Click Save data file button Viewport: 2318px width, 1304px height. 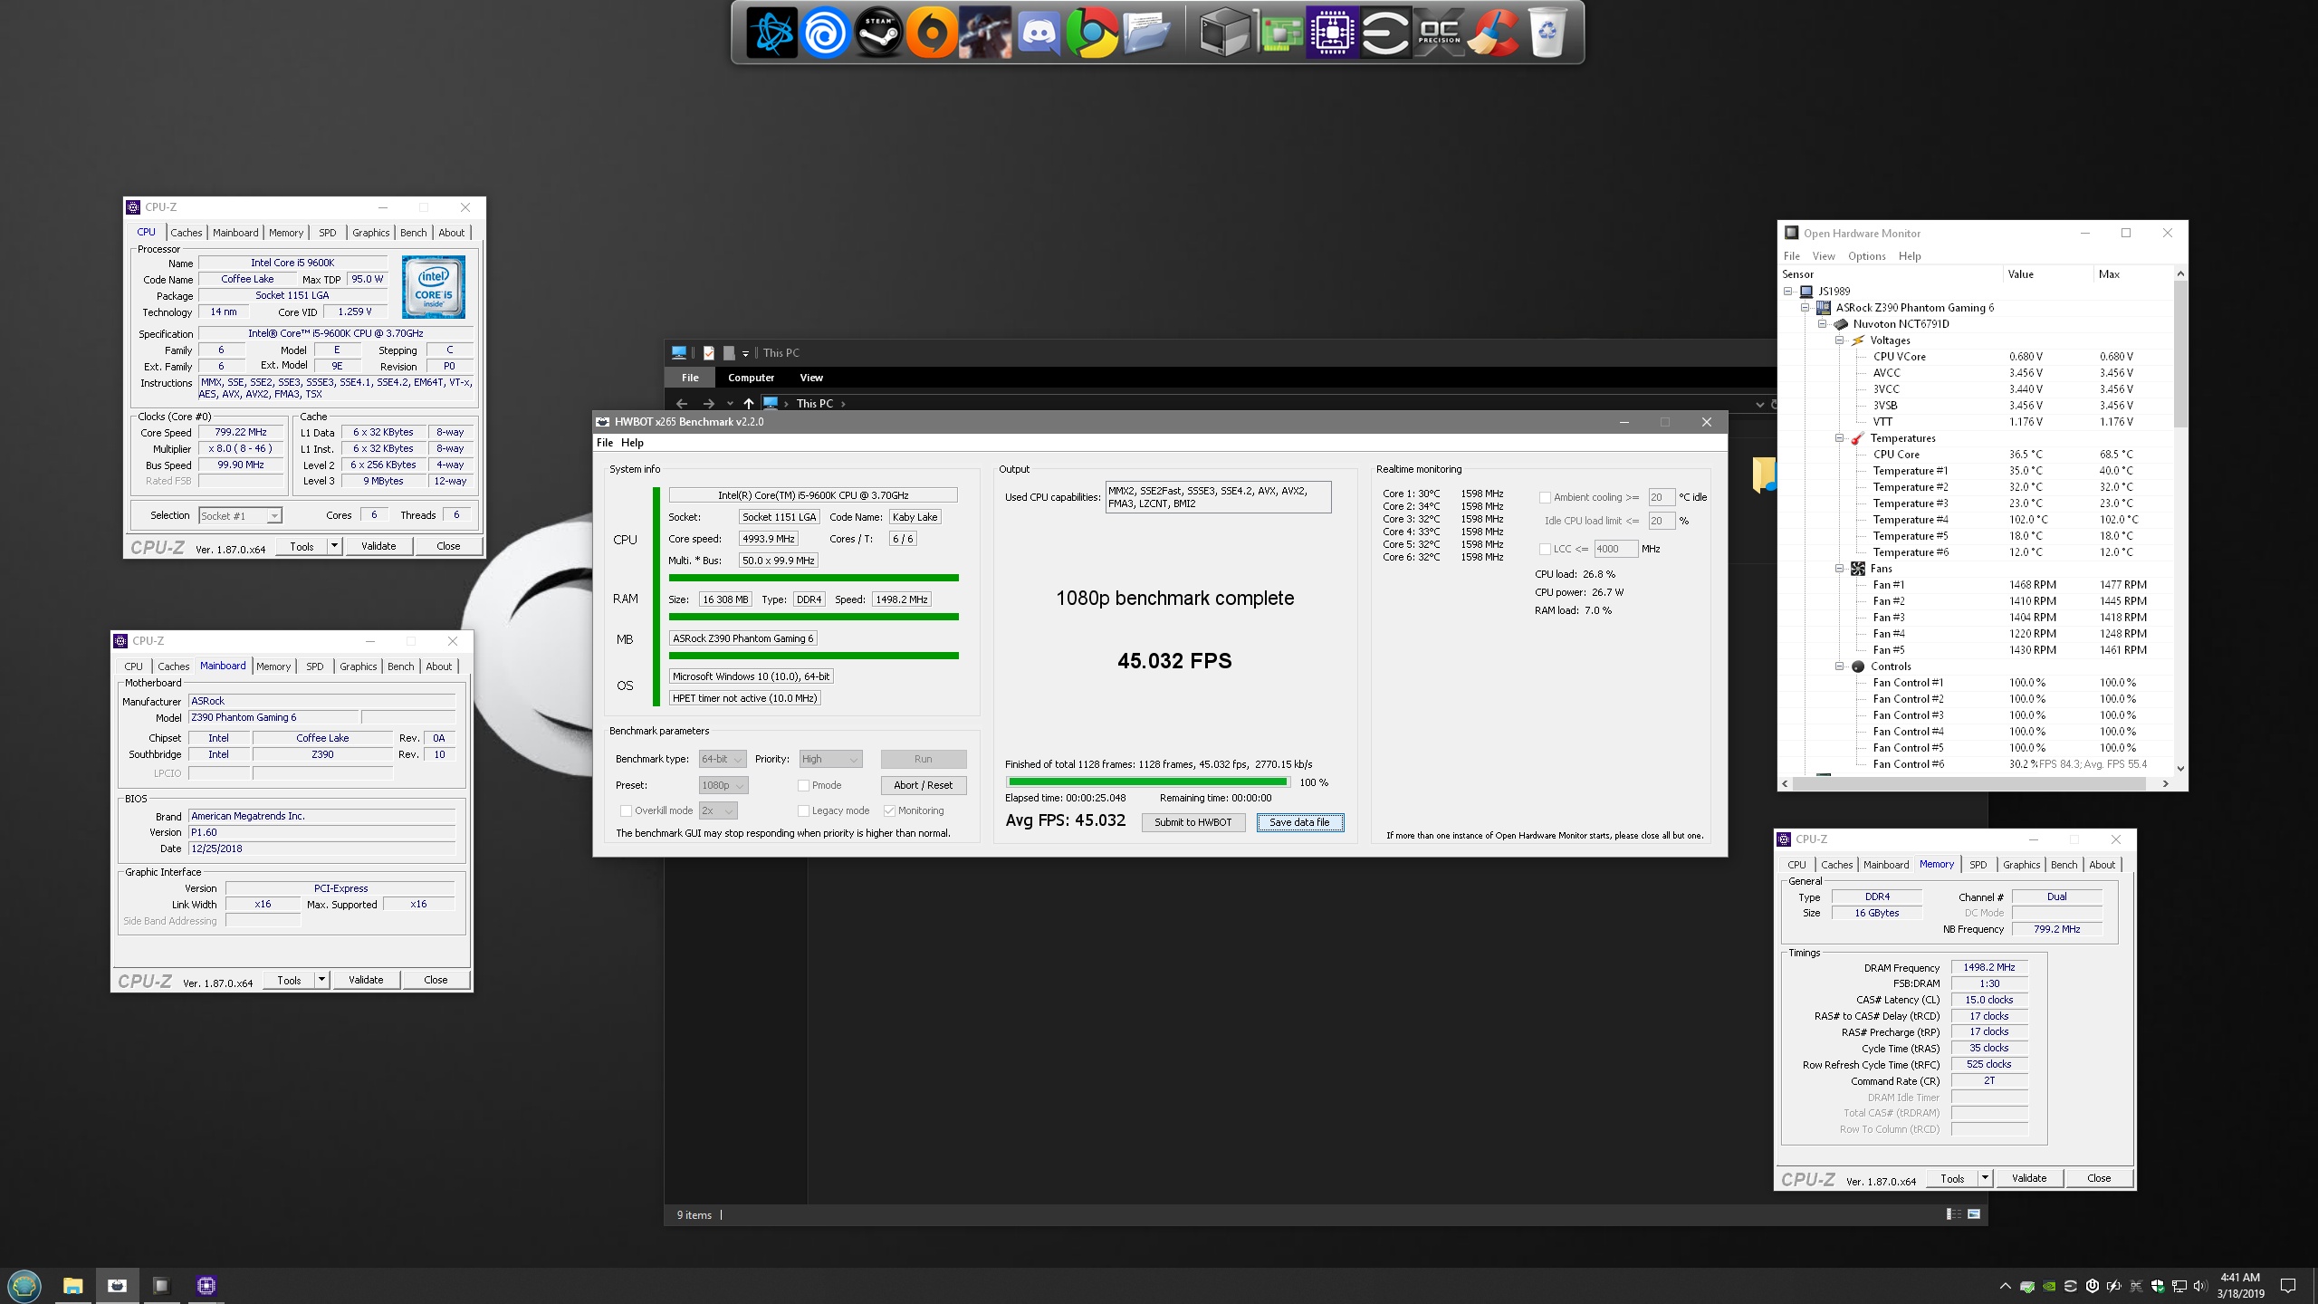click(1299, 822)
